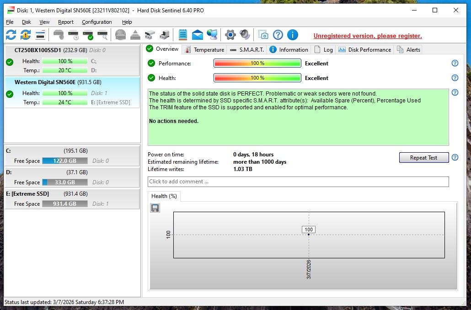Open the Configuration menu
The width and height of the screenshot is (471, 310).
pyautogui.click(x=96, y=22)
